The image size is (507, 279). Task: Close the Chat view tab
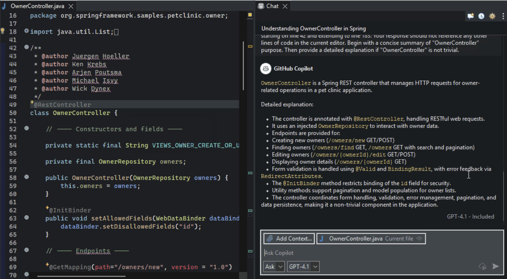point(285,6)
